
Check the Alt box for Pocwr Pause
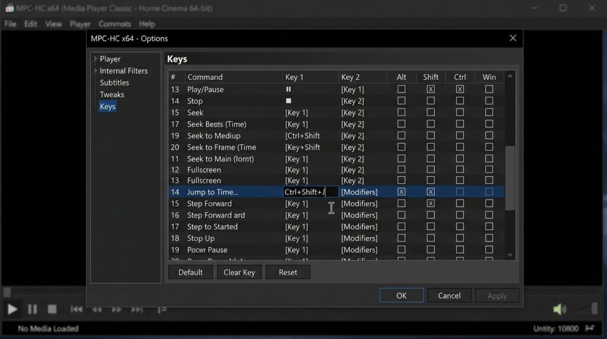(x=401, y=250)
